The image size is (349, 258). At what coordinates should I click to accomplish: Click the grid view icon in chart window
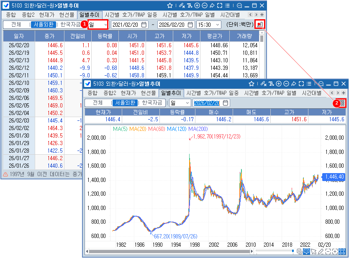pyautogui.click(x=342, y=103)
